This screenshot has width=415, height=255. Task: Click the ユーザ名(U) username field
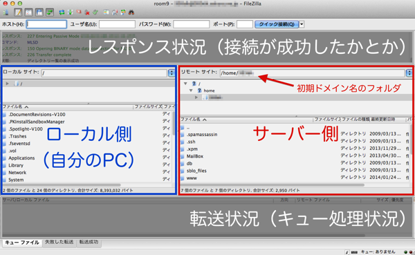coord(118,24)
